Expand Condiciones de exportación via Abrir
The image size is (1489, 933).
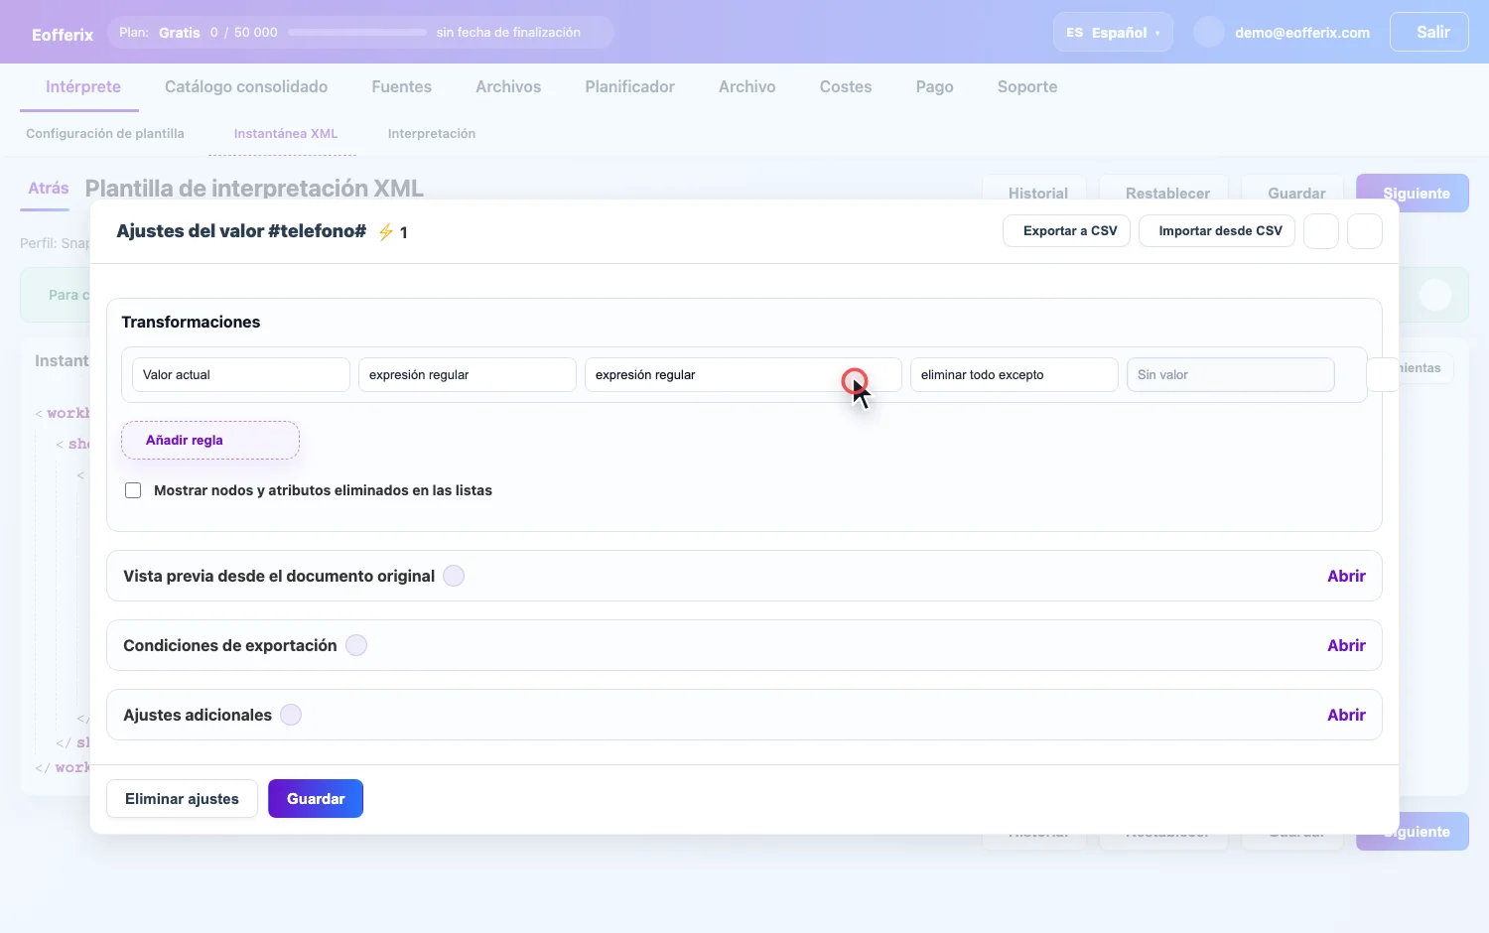1346,645
